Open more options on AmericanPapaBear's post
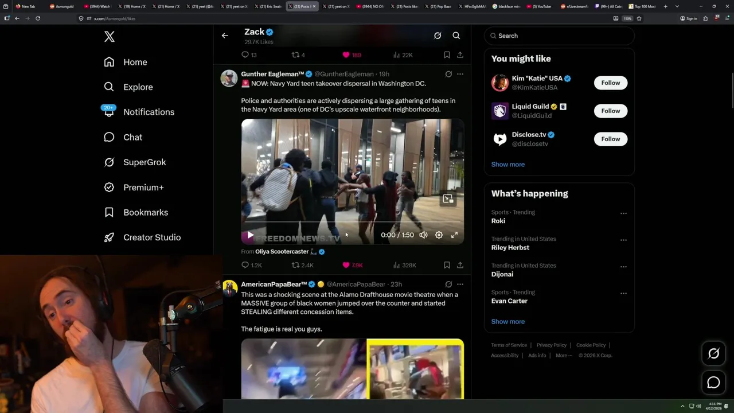Image resolution: width=734 pixels, height=413 pixels. (460, 284)
